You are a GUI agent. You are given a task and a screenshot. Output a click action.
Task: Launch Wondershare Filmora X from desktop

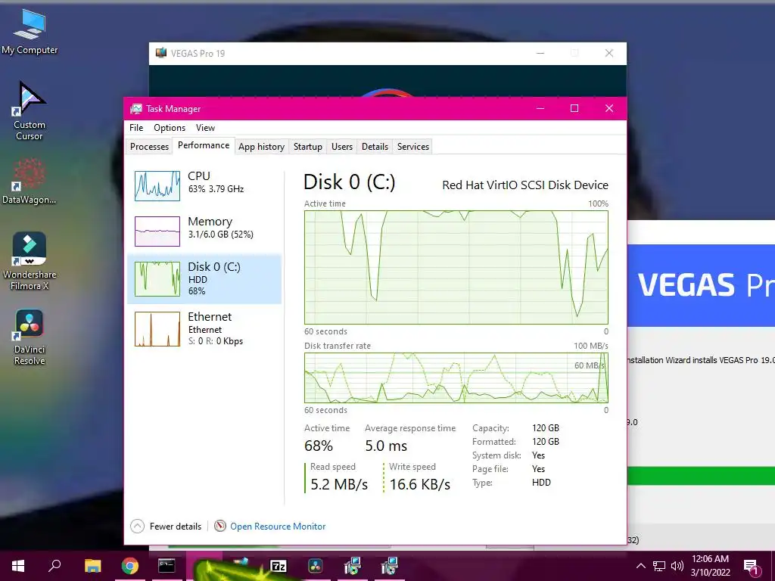(x=30, y=261)
